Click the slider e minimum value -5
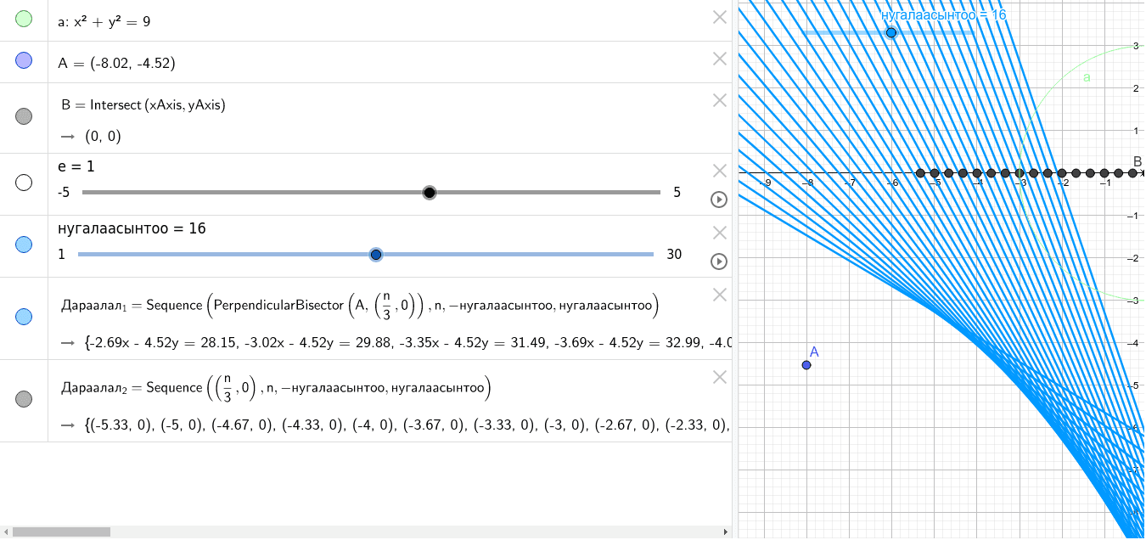This screenshot has height=540, width=1146. (x=65, y=193)
